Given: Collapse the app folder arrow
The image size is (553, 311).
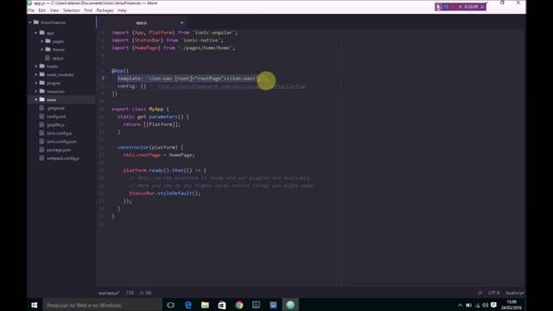Looking at the screenshot, I should (x=36, y=33).
